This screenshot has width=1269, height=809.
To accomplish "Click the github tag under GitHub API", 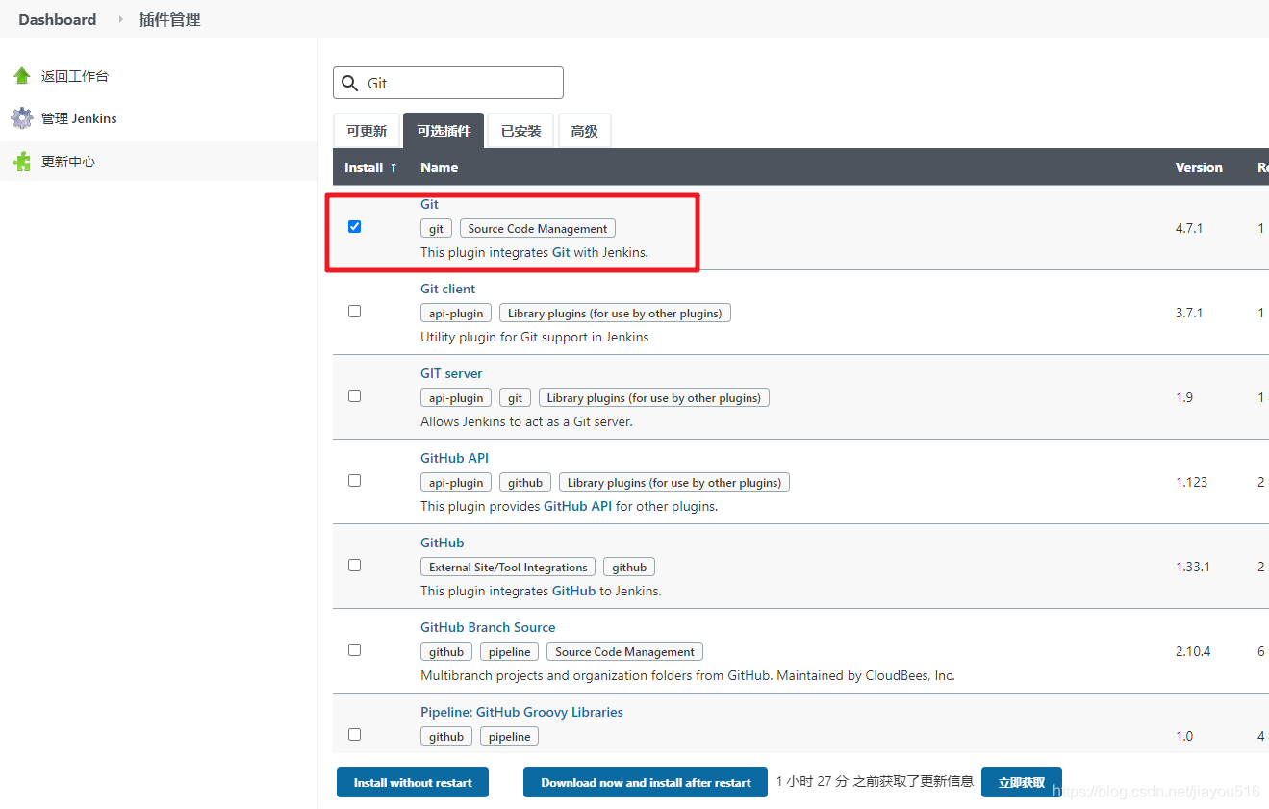I will pyautogui.click(x=525, y=483).
